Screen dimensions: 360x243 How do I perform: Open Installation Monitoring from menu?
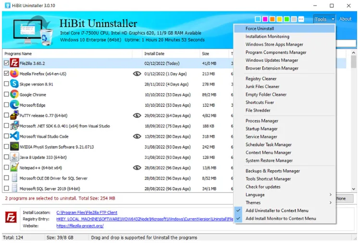pyautogui.click(x=285, y=36)
